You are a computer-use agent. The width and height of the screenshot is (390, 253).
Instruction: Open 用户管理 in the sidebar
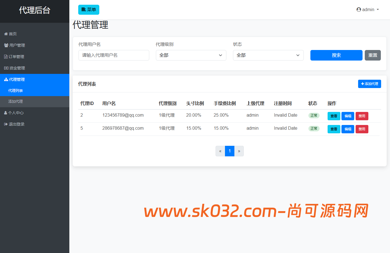coord(35,45)
